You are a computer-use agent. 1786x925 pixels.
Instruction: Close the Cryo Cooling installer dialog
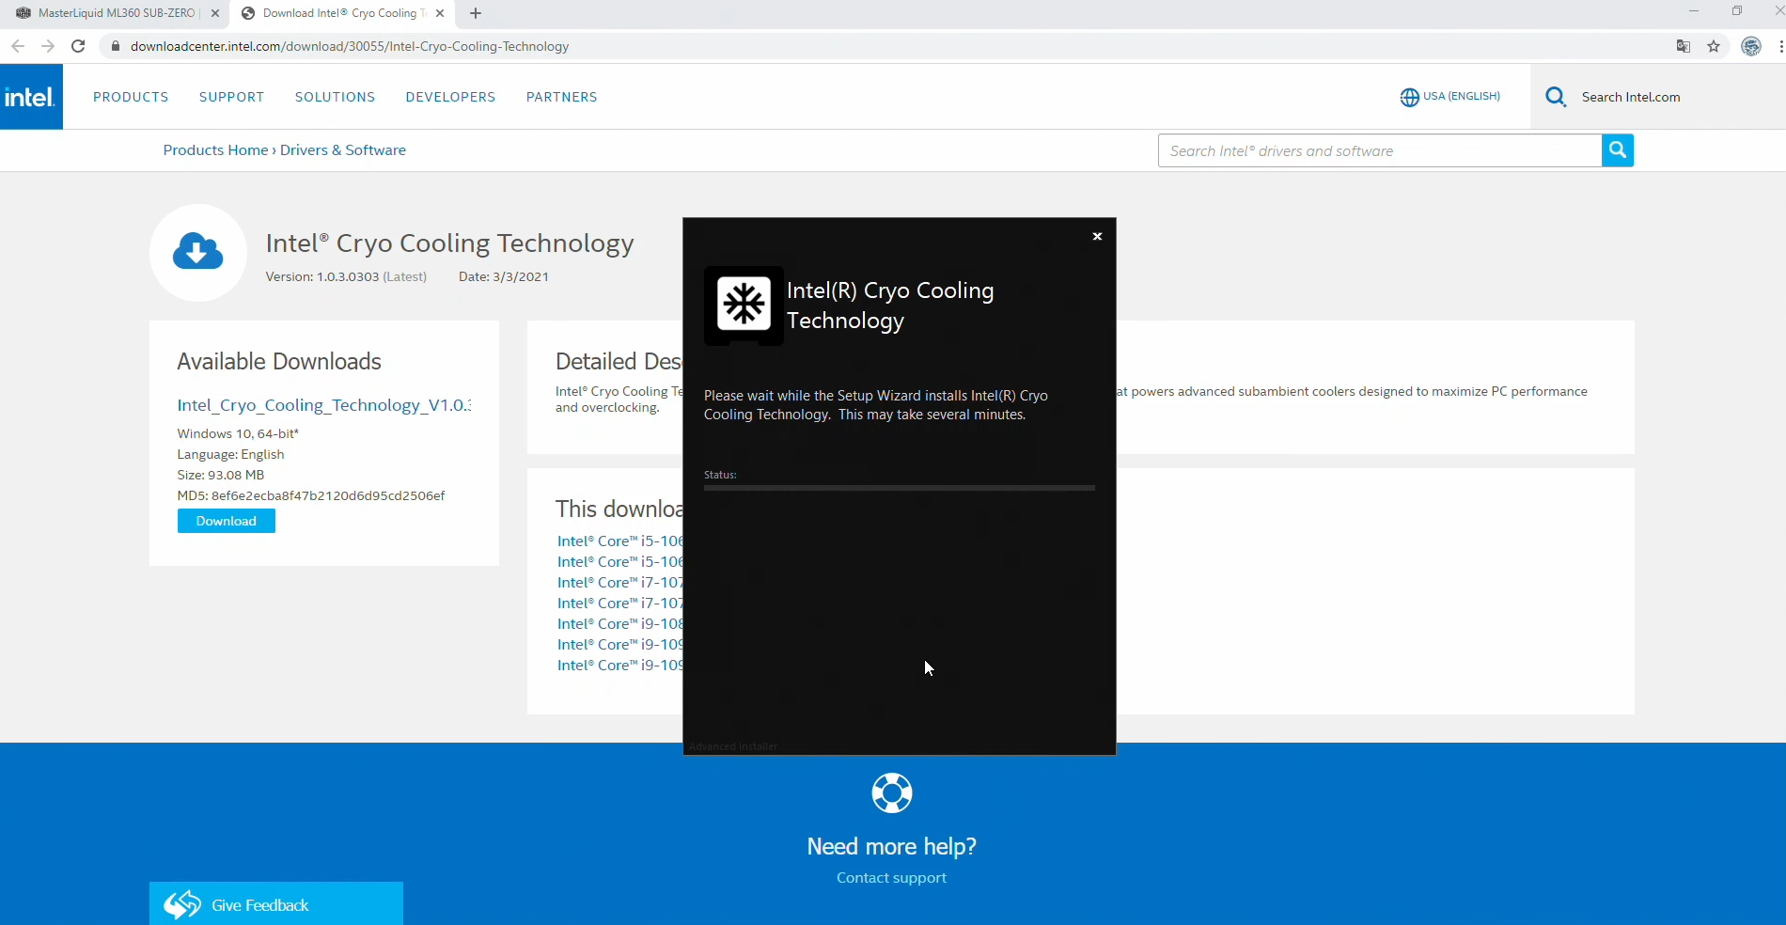click(1097, 237)
